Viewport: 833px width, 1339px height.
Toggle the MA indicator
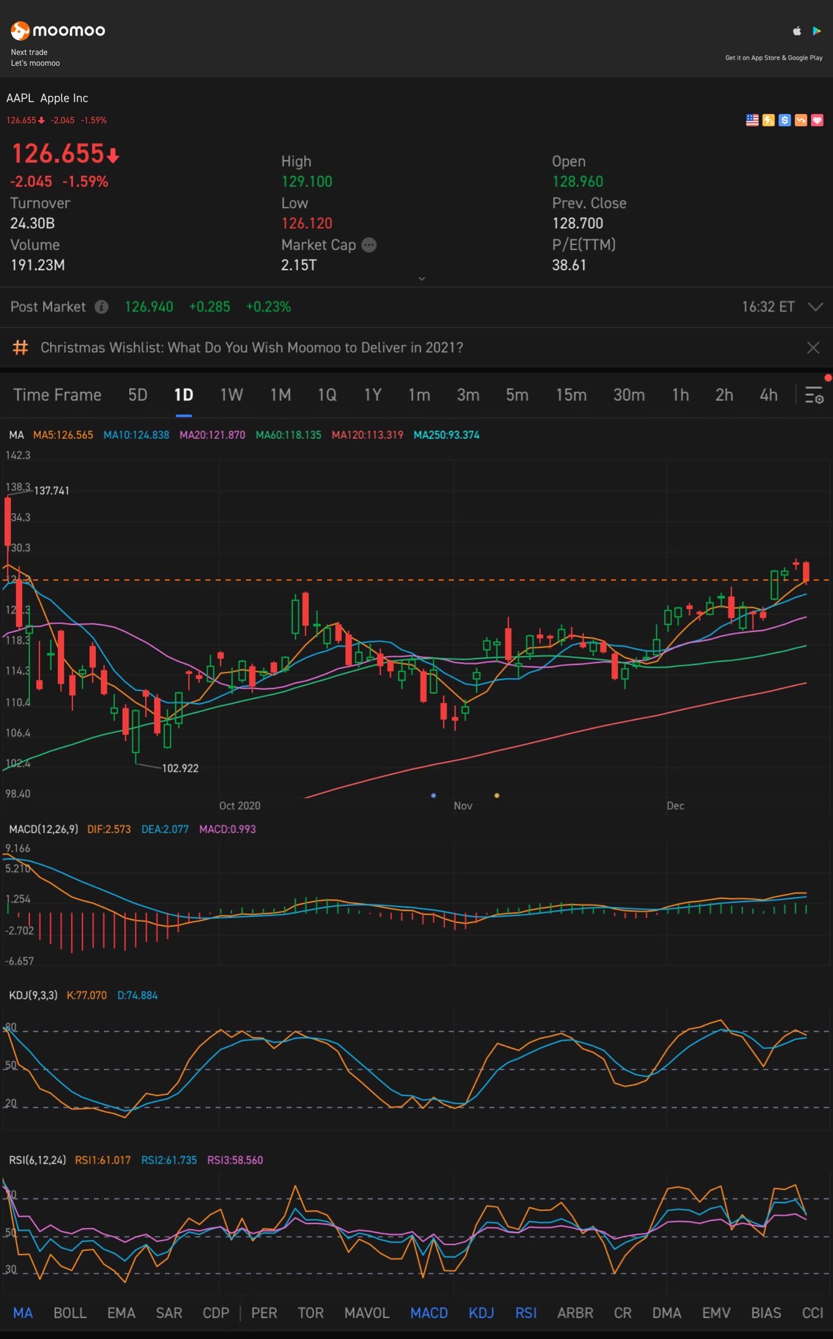[x=23, y=1313]
